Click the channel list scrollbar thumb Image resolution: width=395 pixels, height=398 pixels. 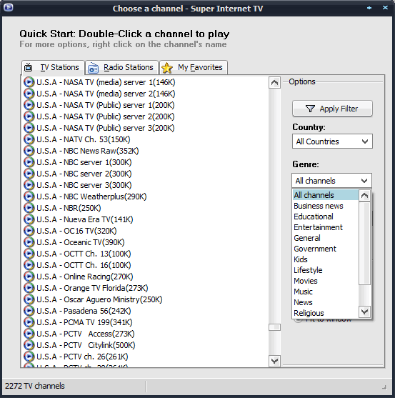pos(274,327)
